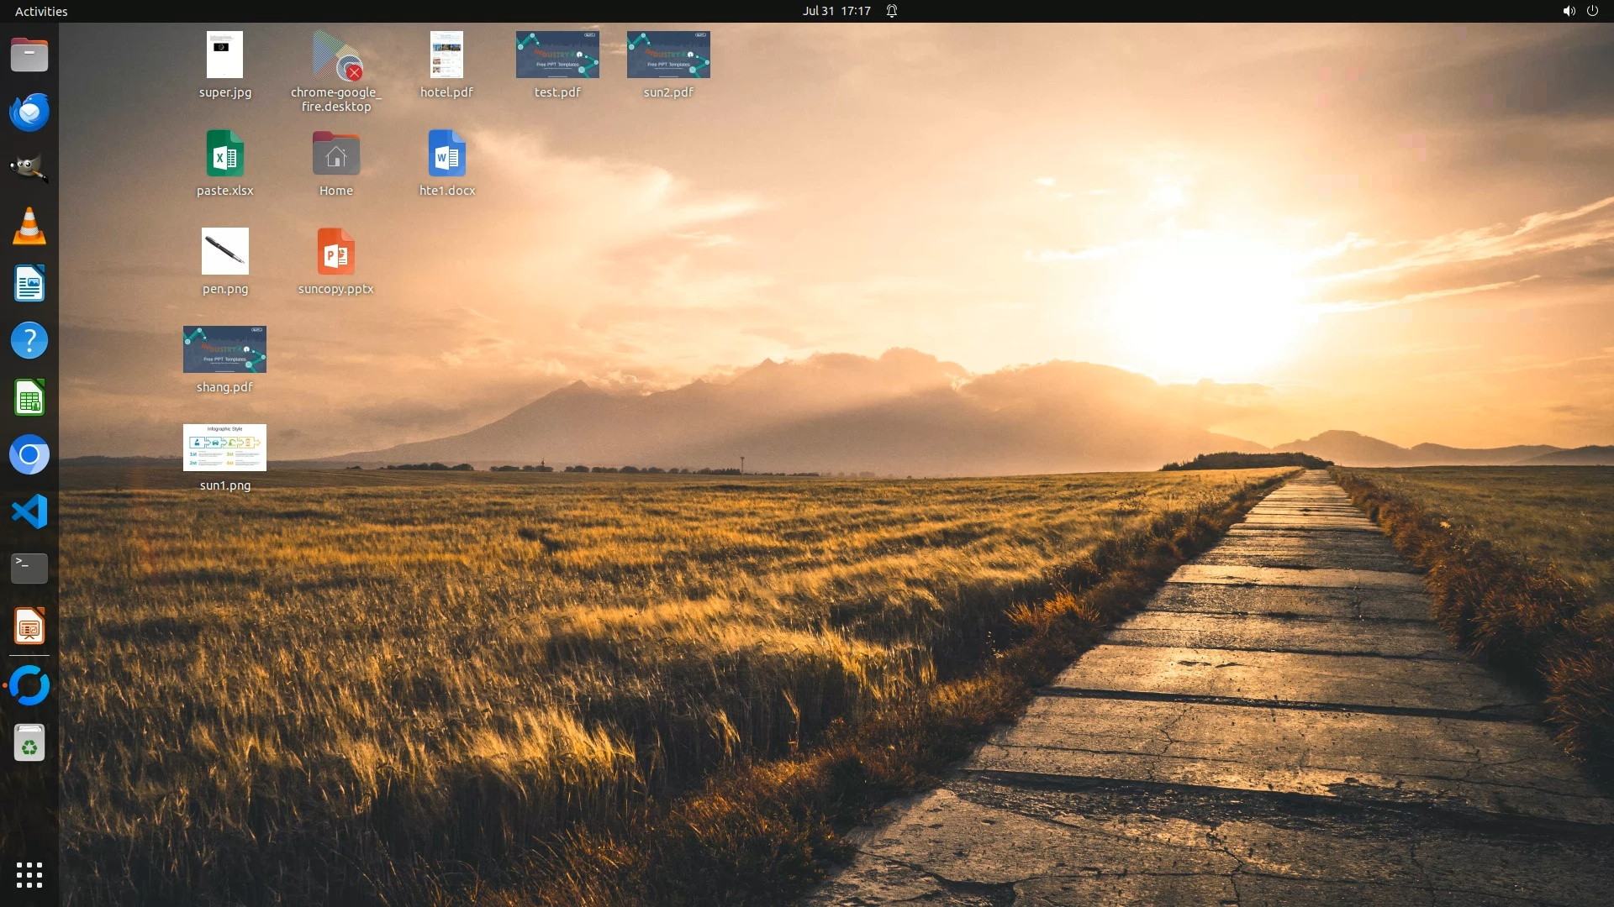Show Applications grid button

pyautogui.click(x=29, y=875)
